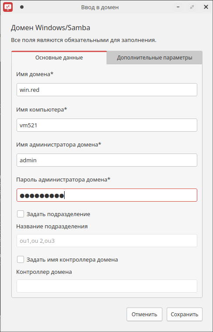The image size is (213, 332).
Task: Click the empty Контроллер домена input field
Action: [107, 286]
